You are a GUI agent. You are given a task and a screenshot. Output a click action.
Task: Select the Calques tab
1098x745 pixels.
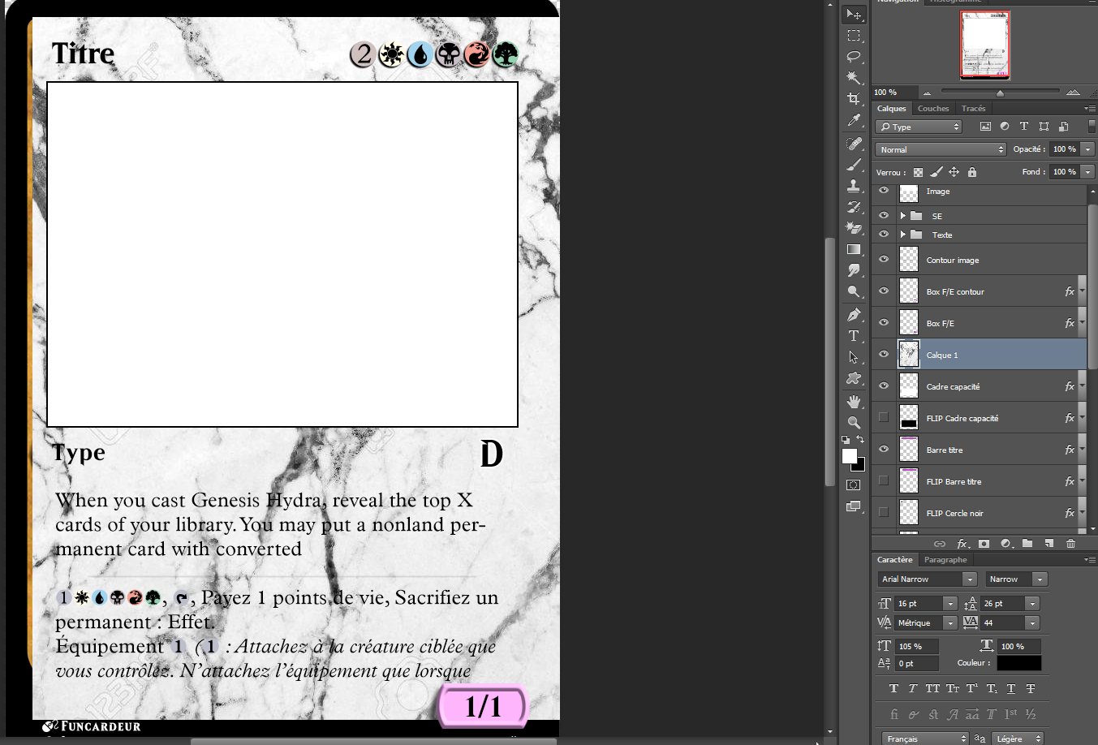(x=891, y=109)
